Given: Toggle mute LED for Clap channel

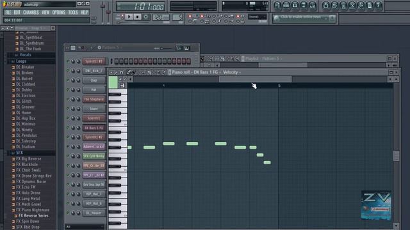Looking at the screenshot, I should (68, 80).
